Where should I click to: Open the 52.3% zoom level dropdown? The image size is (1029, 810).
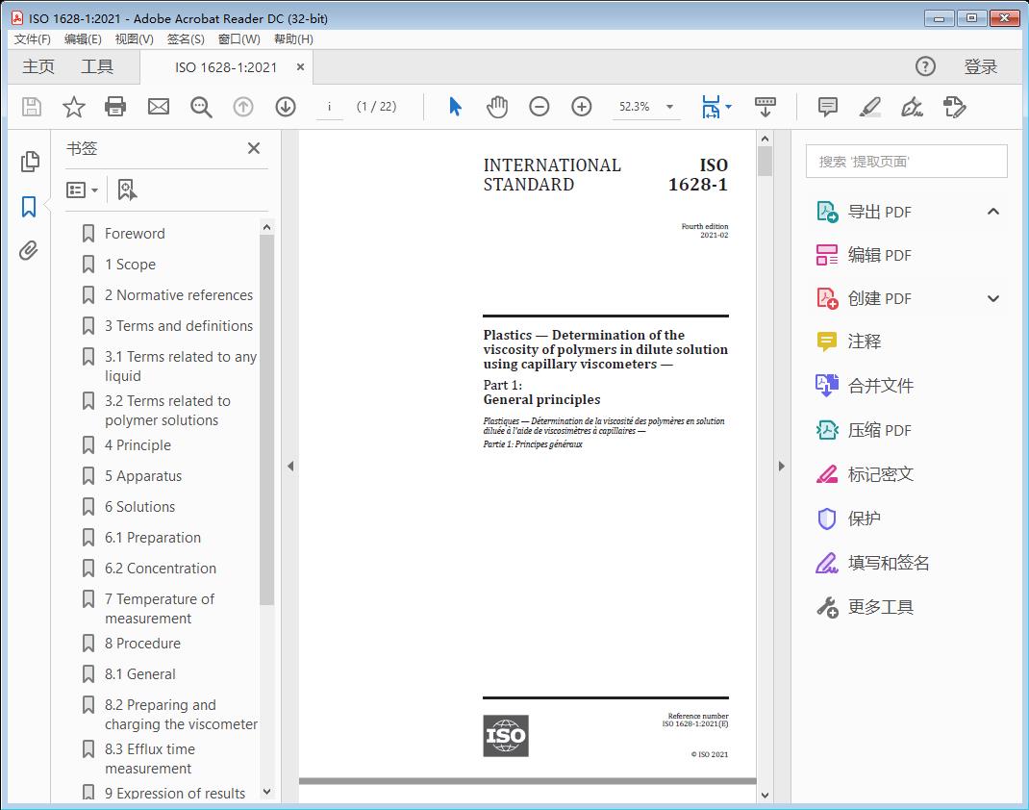click(x=669, y=107)
